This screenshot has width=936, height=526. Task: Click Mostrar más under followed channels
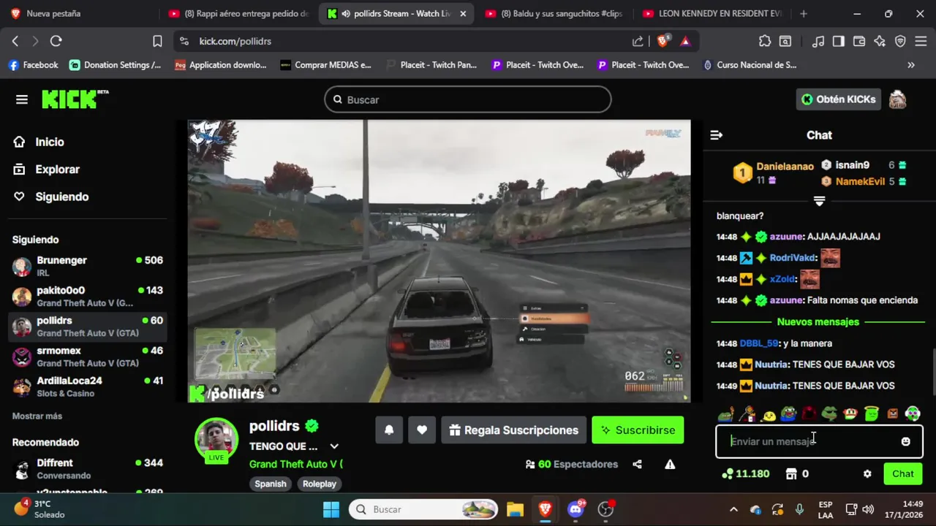37,416
